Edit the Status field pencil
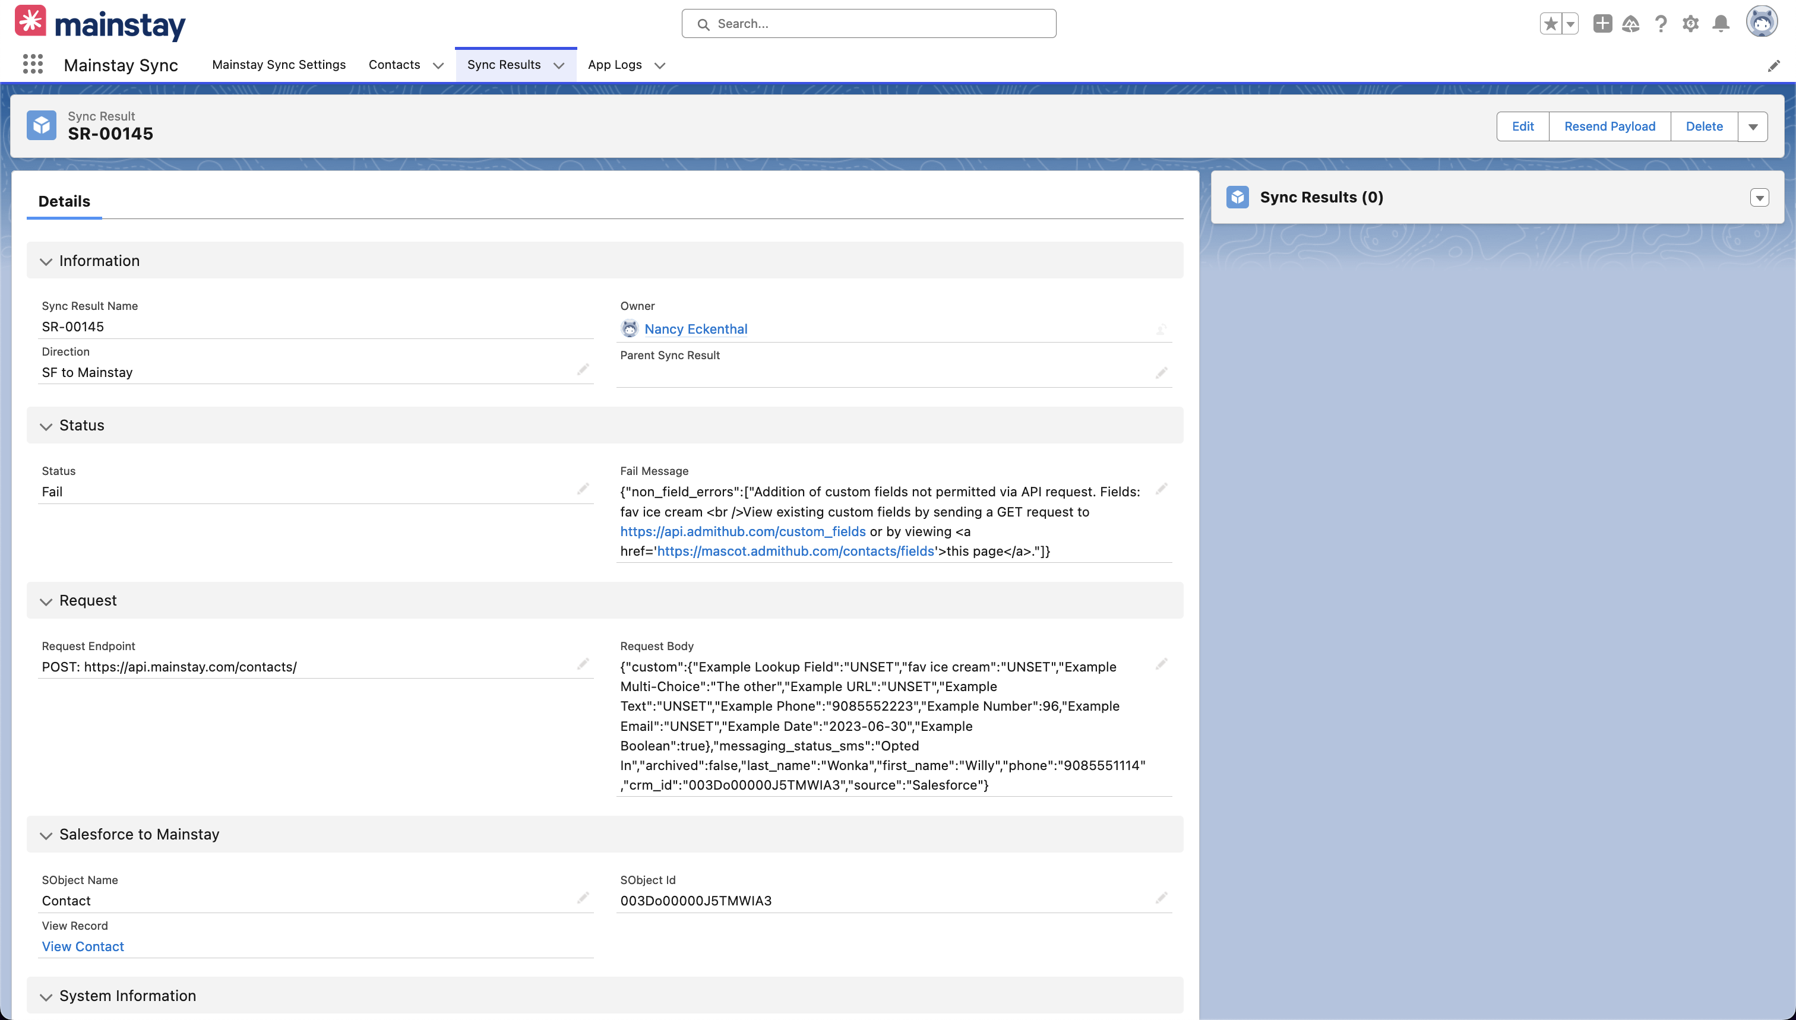 pyautogui.click(x=583, y=488)
